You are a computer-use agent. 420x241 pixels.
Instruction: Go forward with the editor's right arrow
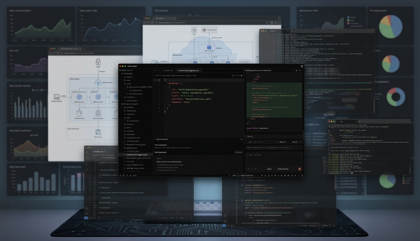[x=159, y=70]
